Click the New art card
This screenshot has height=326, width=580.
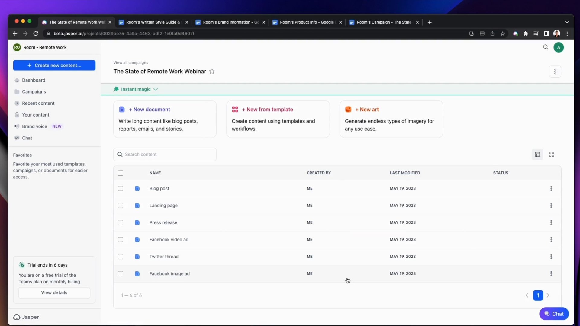[391, 119]
